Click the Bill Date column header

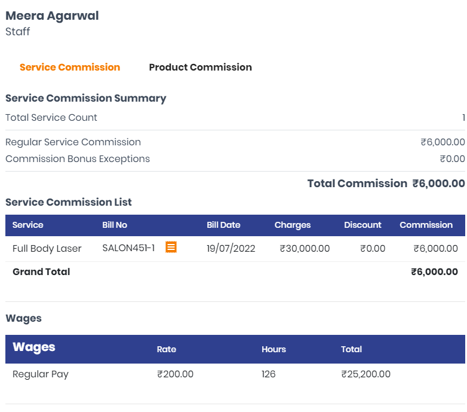coord(223,225)
